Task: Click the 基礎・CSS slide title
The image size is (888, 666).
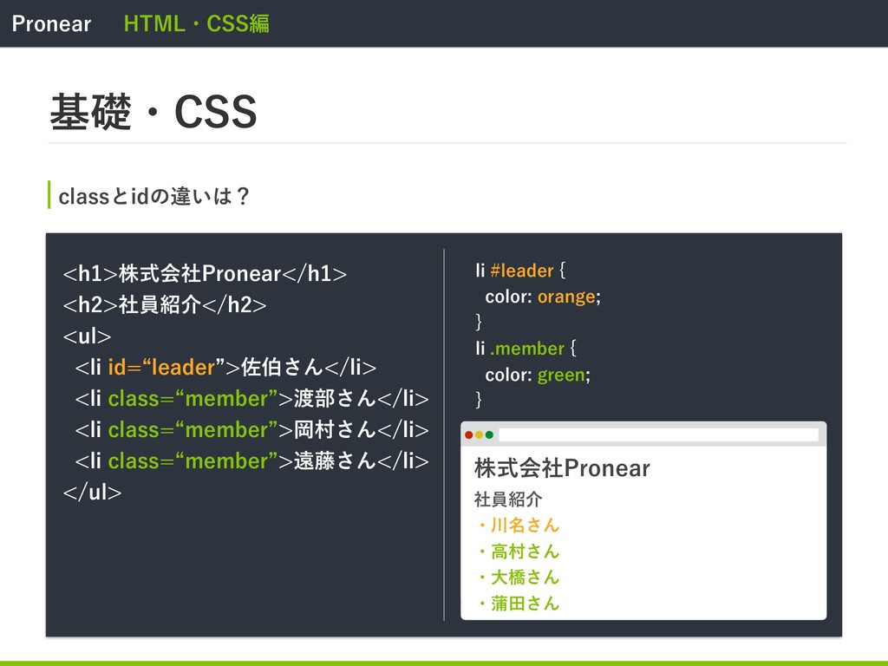Action: click(153, 113)
